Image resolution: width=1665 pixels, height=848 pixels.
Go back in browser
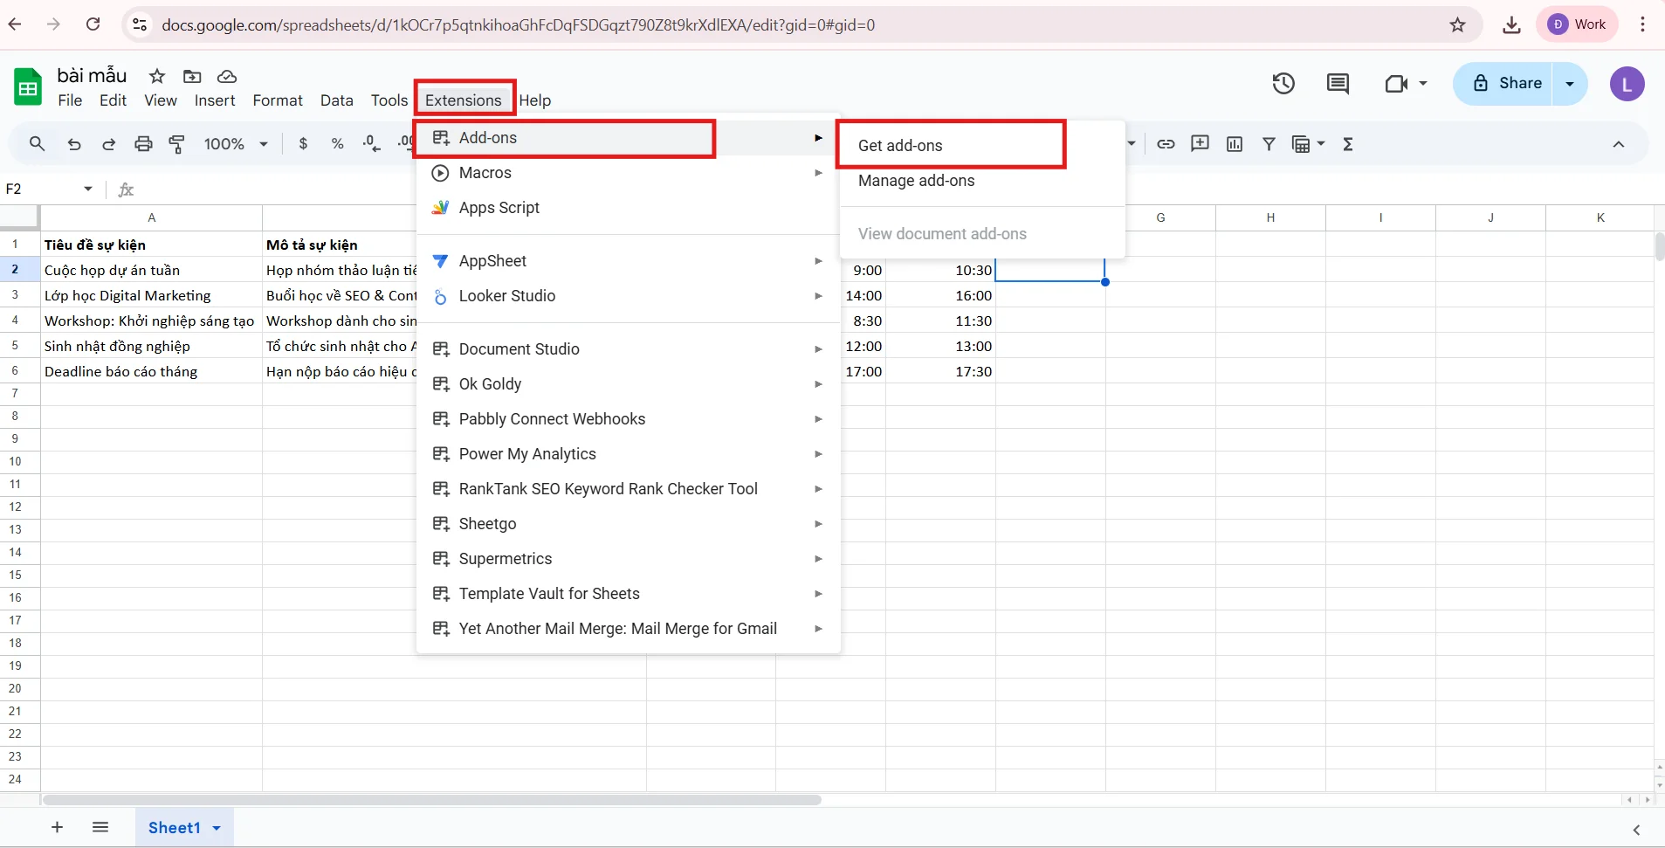(15, 24)
